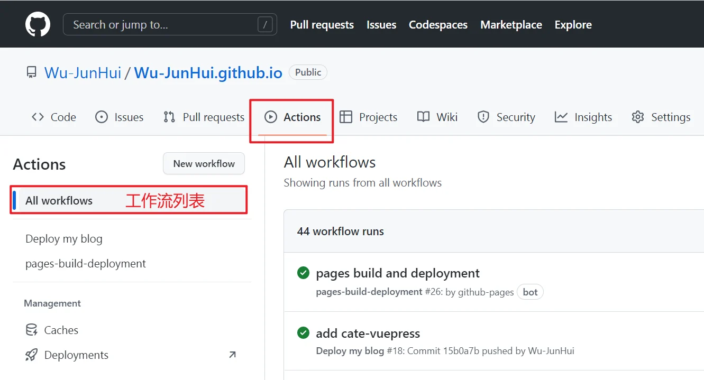Click green check of pages build and deployment run
The width and height of the screenshot is (704, 380).
tap(303, 273)
